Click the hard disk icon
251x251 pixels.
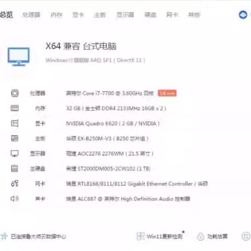15,168
